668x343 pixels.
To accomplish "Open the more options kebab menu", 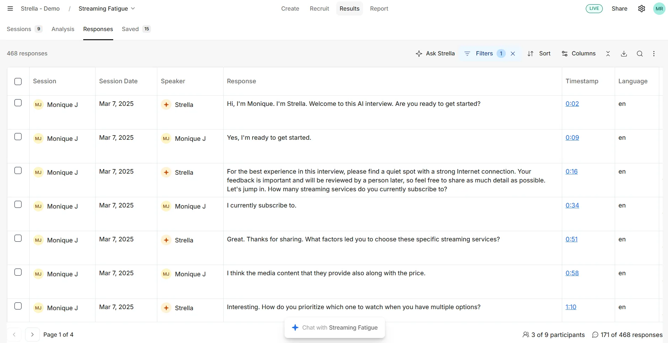I will click(x=654, y=54).
